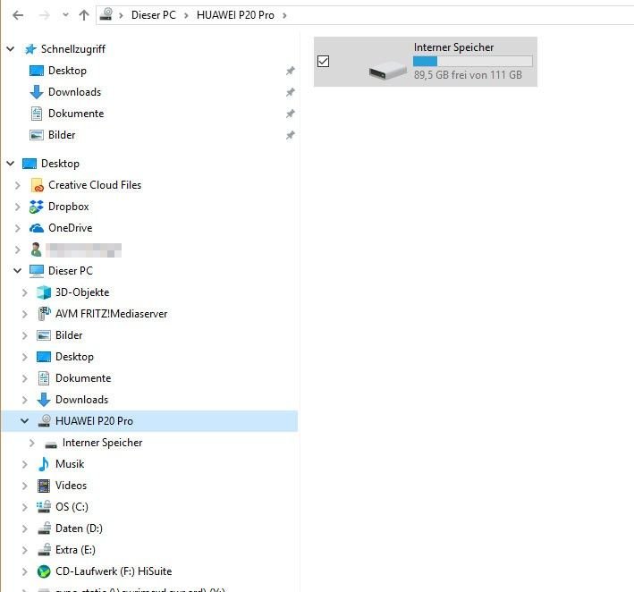Click the pin icon next to Downloads
The image size is (634, 592).
pyautogui.click(x=291, y=92)
